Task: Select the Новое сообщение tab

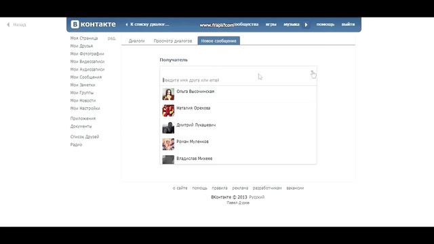Action: [x=218, y=41]
